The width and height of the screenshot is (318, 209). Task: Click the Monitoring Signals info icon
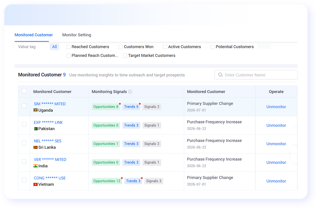click(x=130, y=92)
